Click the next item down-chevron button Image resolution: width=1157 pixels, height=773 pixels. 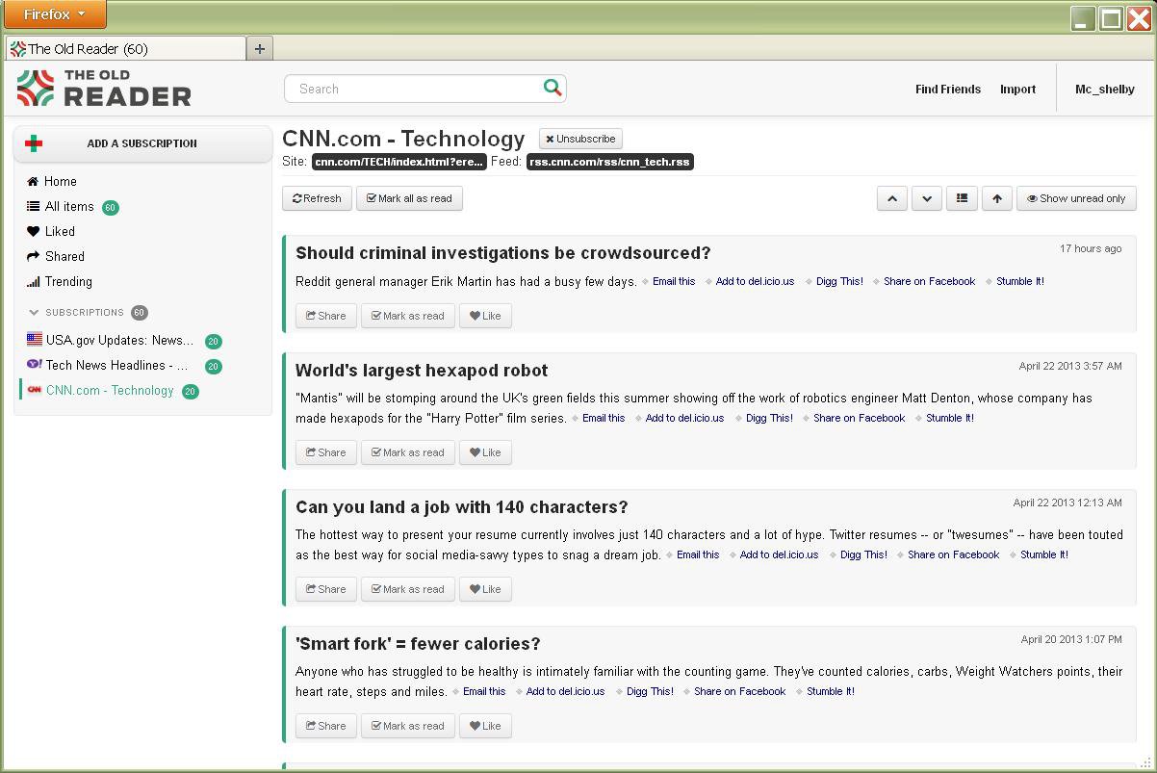(927, 198)
